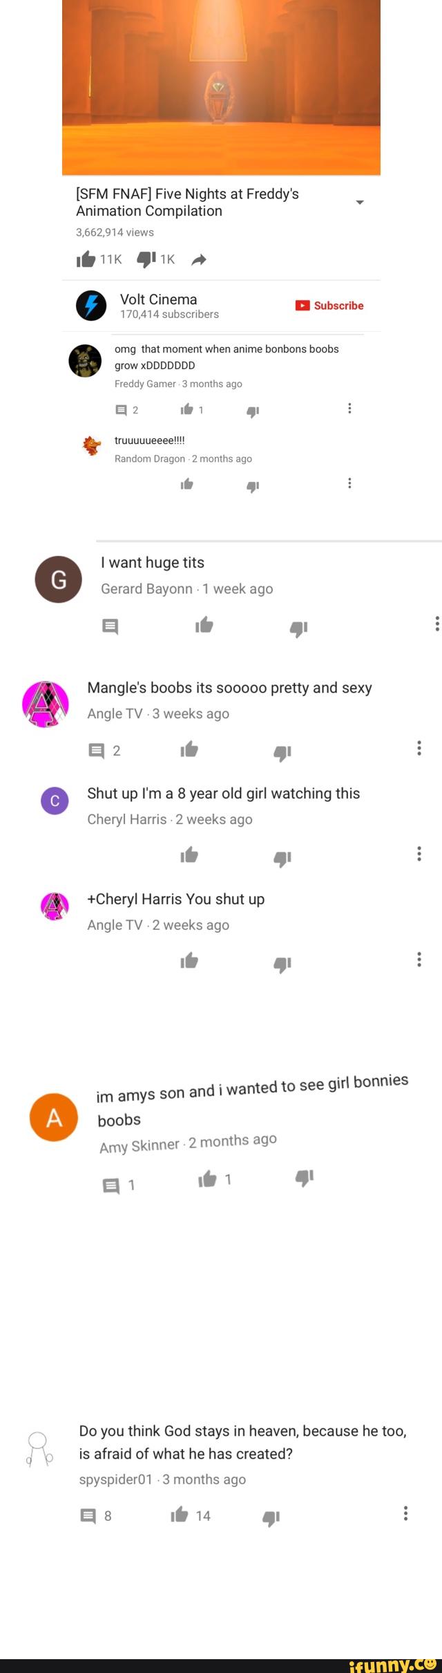This screenshot has width=442, height=1673.
Task: Tap the video player thumbnail
Action: [221, 87]
